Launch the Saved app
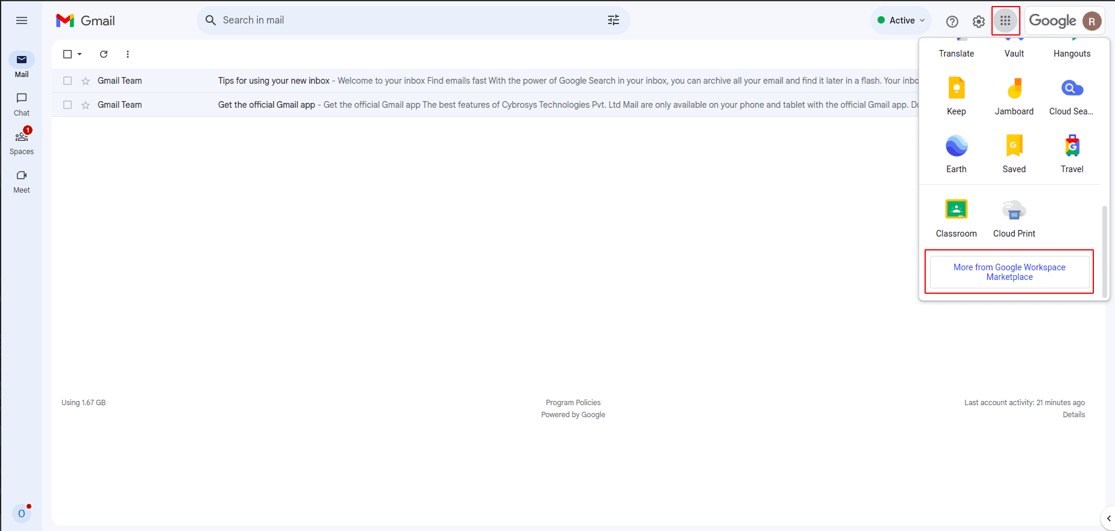 pos(1014,154)
